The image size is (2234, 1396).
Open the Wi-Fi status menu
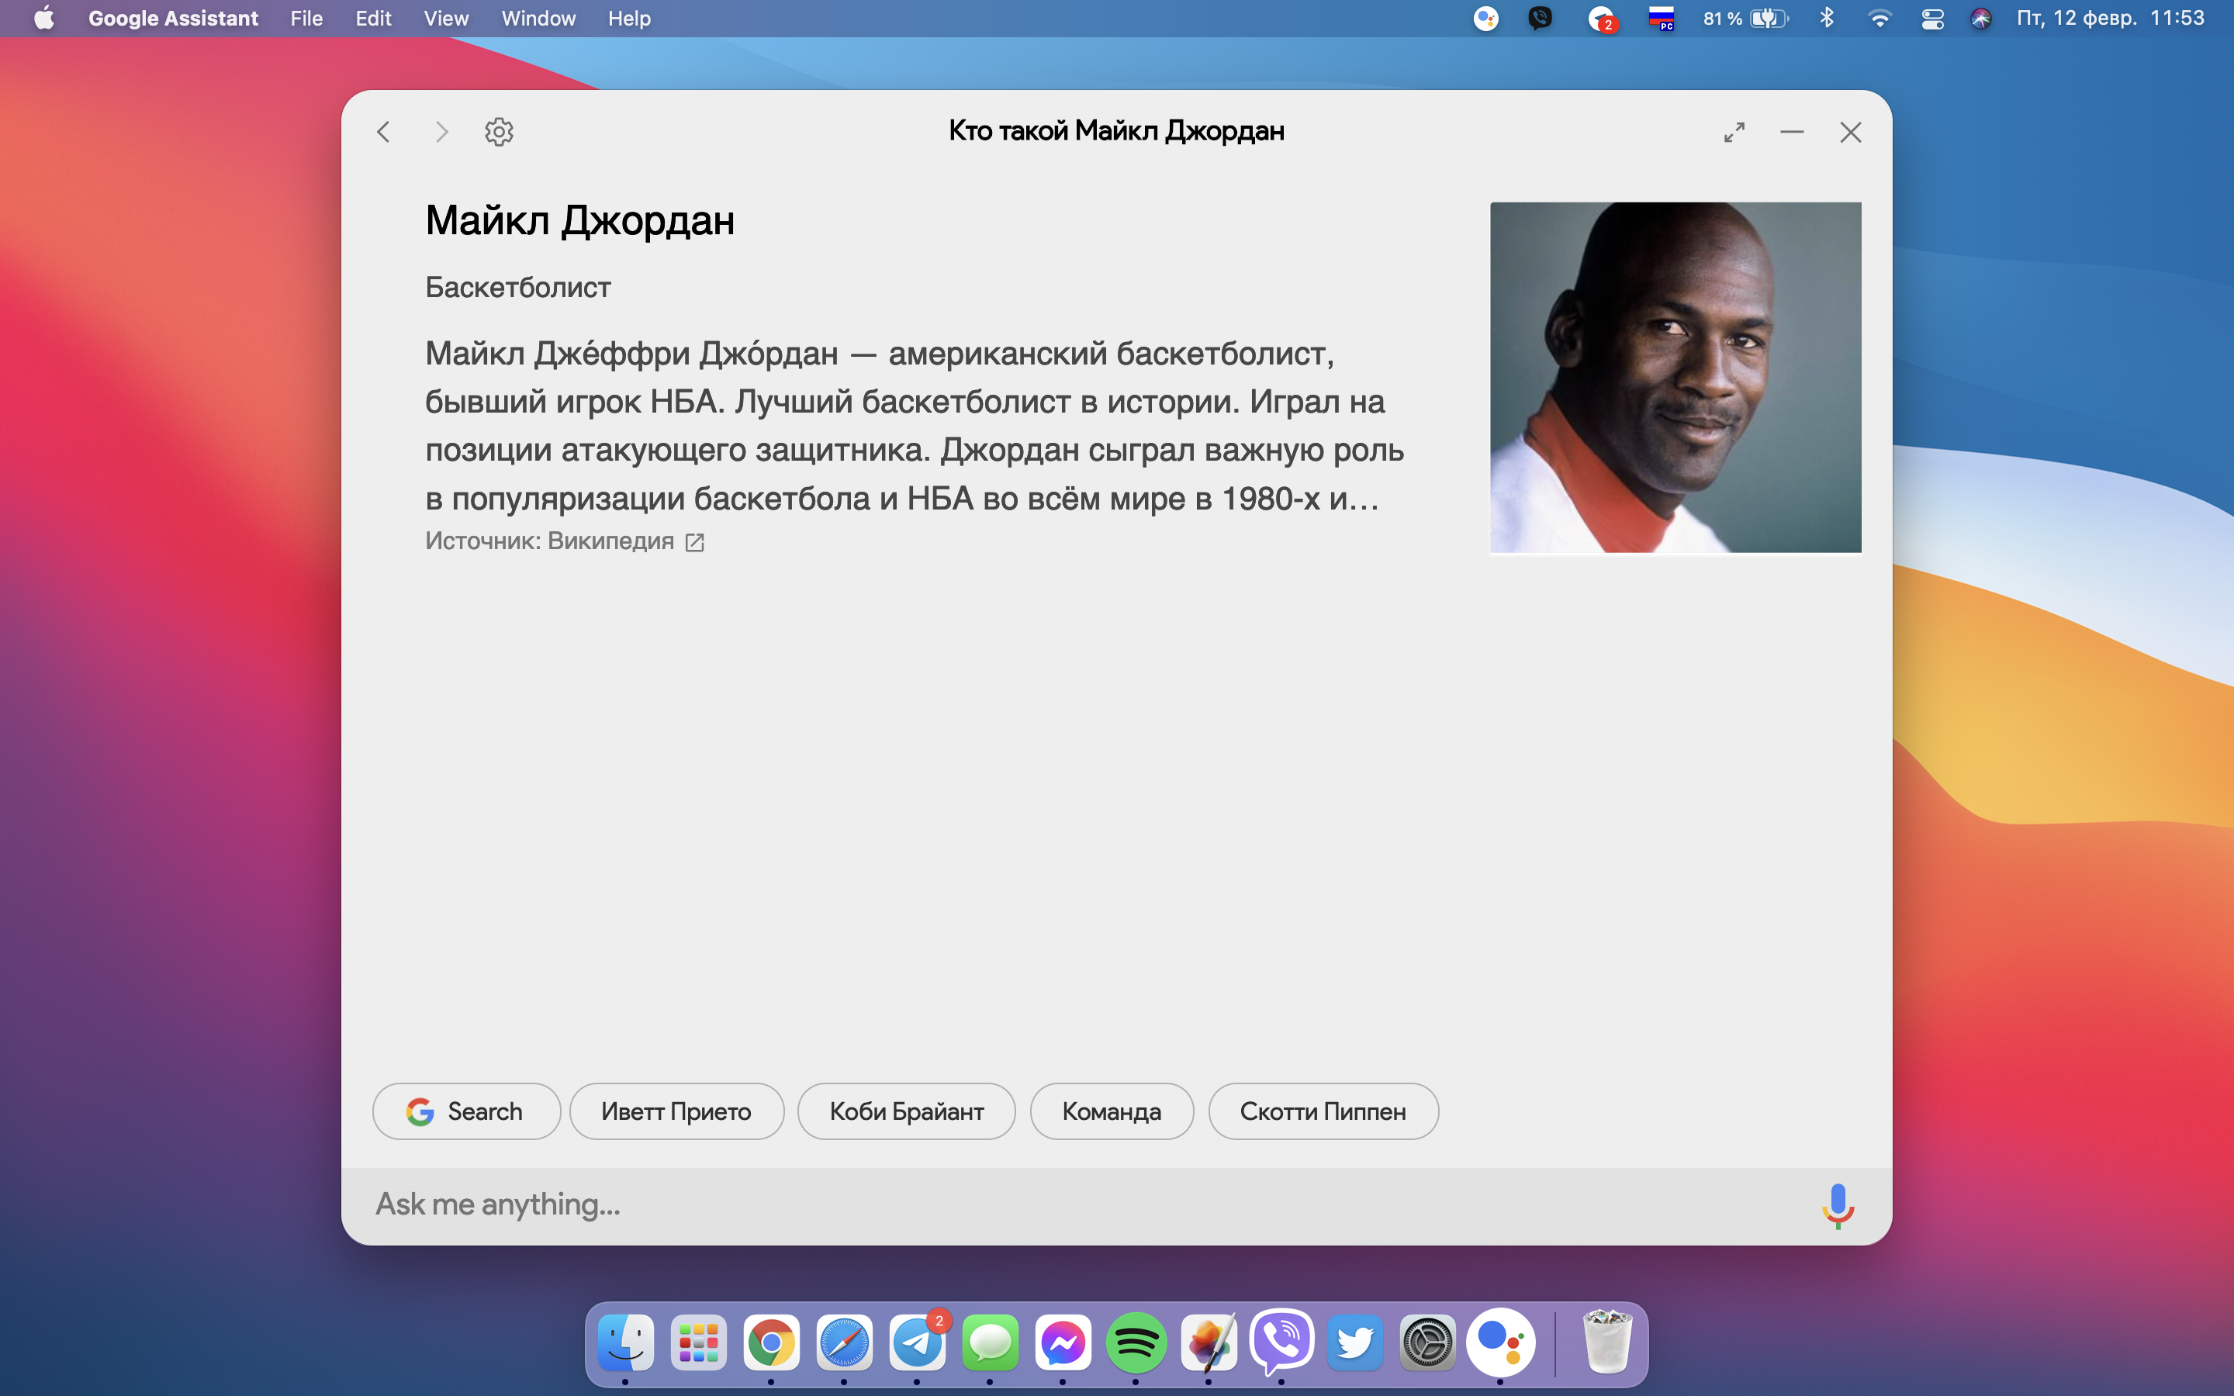pos(1880,19)
